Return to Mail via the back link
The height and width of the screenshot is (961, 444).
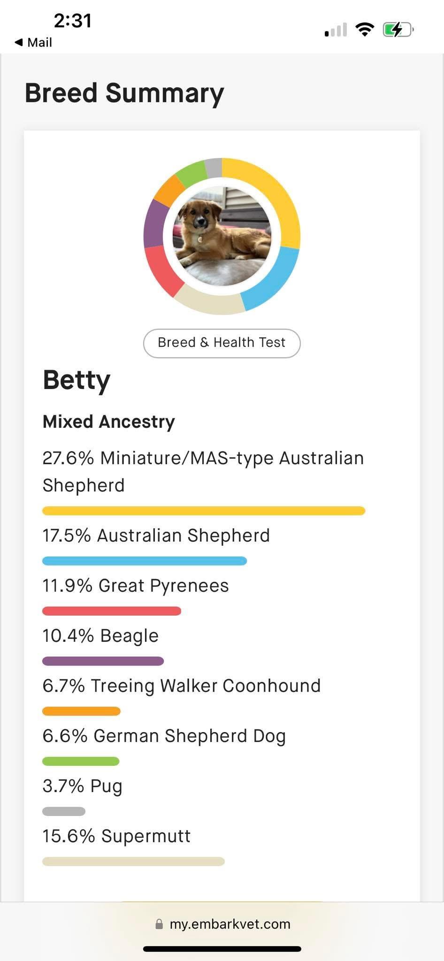point(32,42)
